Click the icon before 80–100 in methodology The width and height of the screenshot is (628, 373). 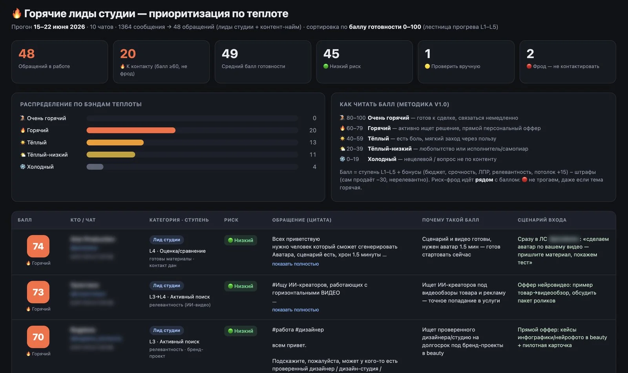click(342, 118)
